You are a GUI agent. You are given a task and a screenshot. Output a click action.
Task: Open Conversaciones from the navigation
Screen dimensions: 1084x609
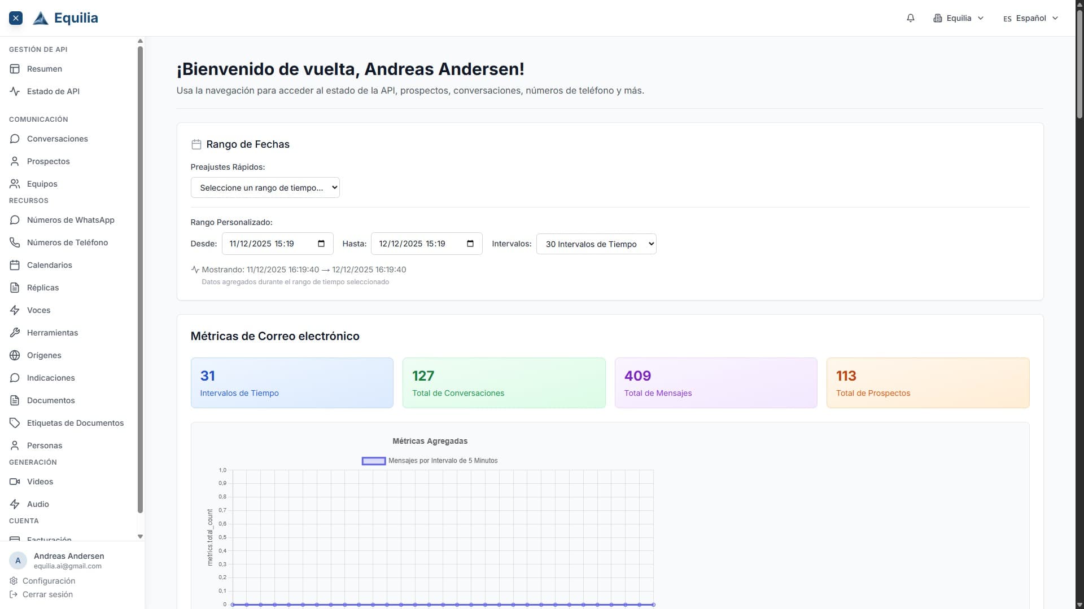pos(57,138)
